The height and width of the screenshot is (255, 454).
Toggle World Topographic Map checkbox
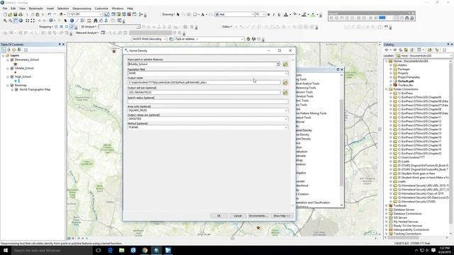click(16, 90)
